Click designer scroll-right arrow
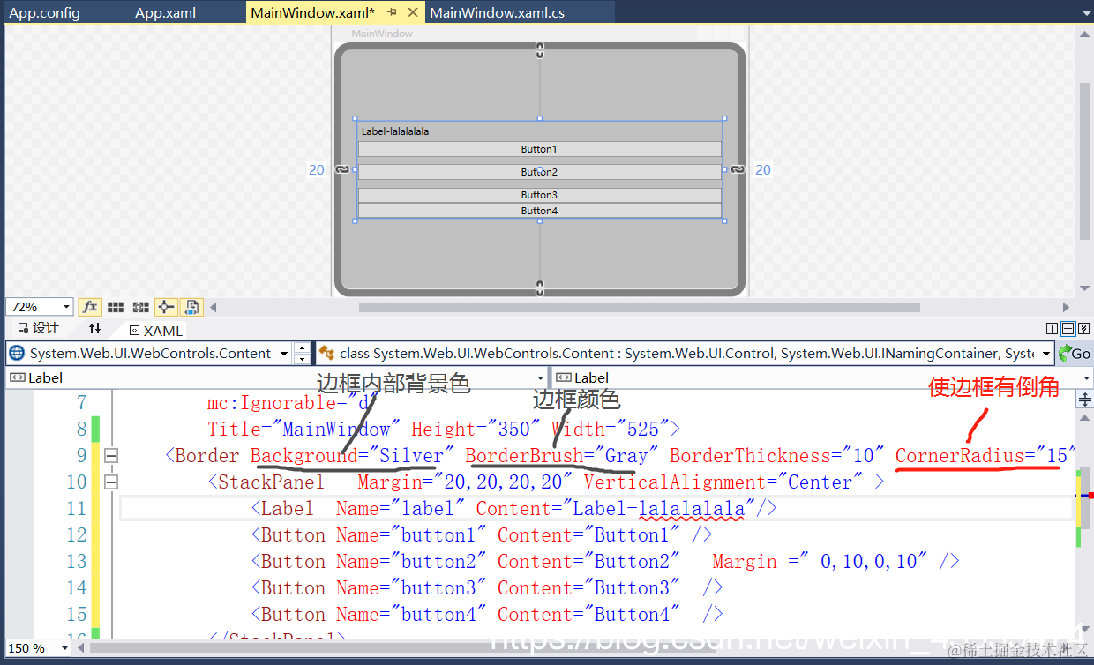Viewport: 1094px width, 665px height. (x=1067, y=308)
